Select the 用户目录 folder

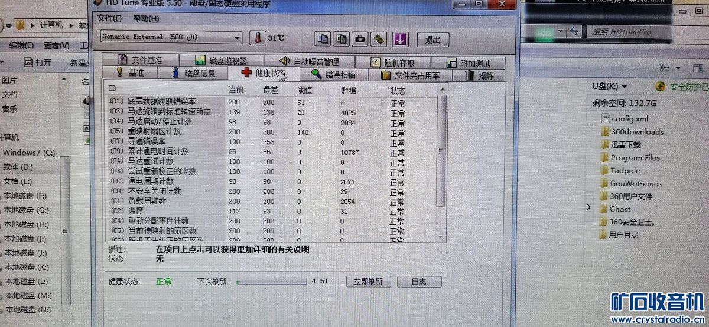[619, 234]
